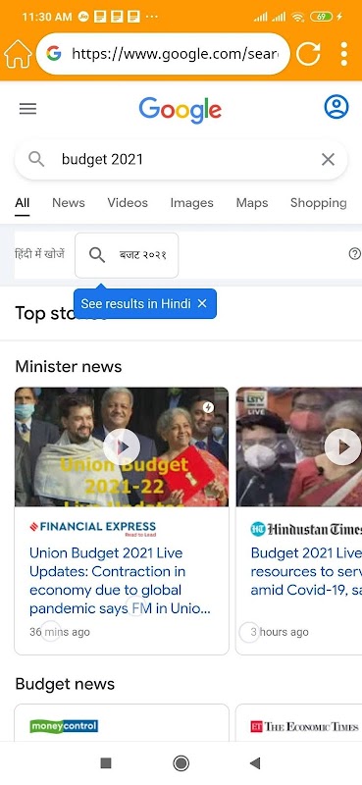Tap the browser home icon
The image size is (362, 785).
click(x=18, y=54)
